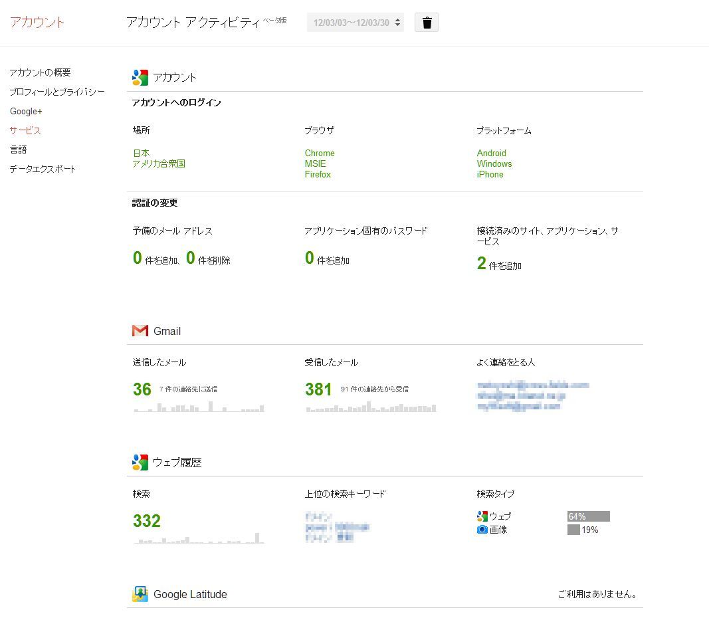Click the 64% web search bar

click(x=588, y=516)
